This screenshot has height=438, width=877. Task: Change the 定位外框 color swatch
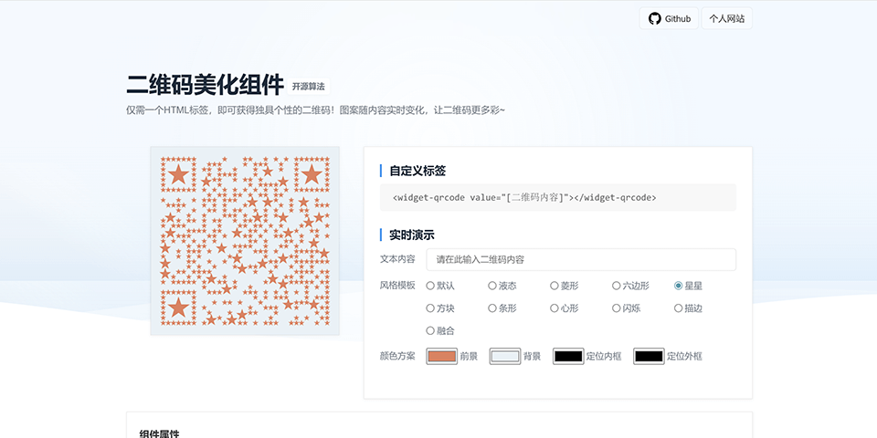pyautogui.click(x=649, y=356)
